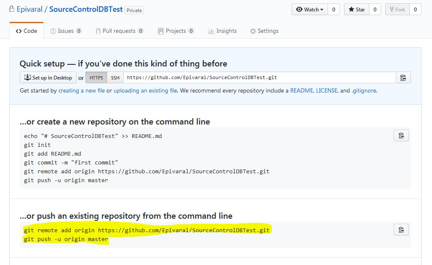432x265 pixels.
Task: Switch to the SSH protocol toggle
Action: click(115, 77)
